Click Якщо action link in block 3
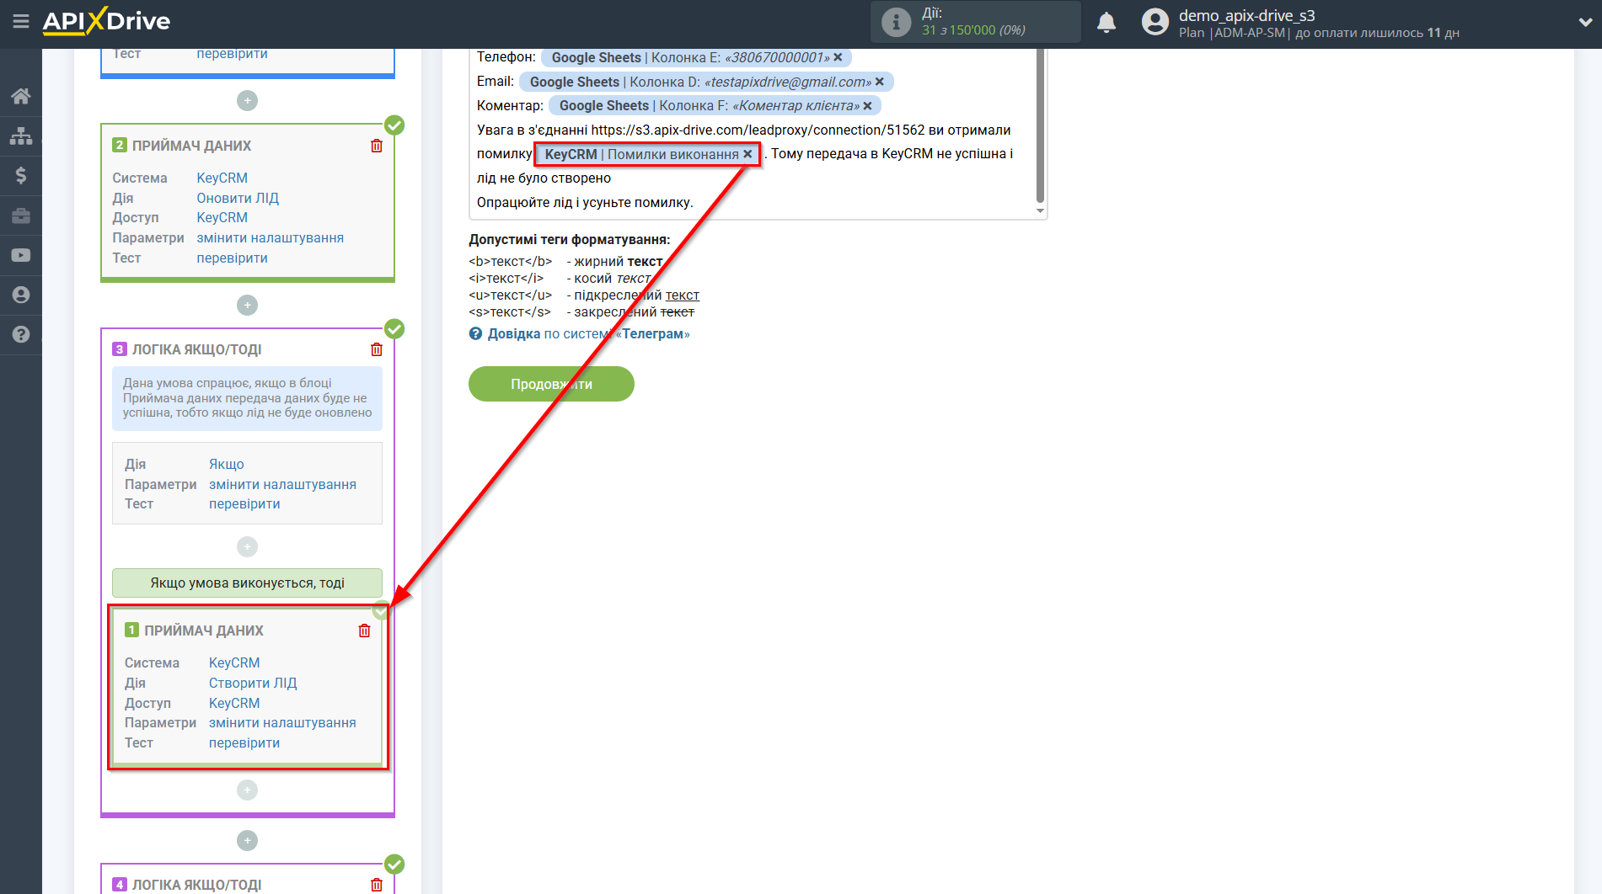 pos(227,464)
